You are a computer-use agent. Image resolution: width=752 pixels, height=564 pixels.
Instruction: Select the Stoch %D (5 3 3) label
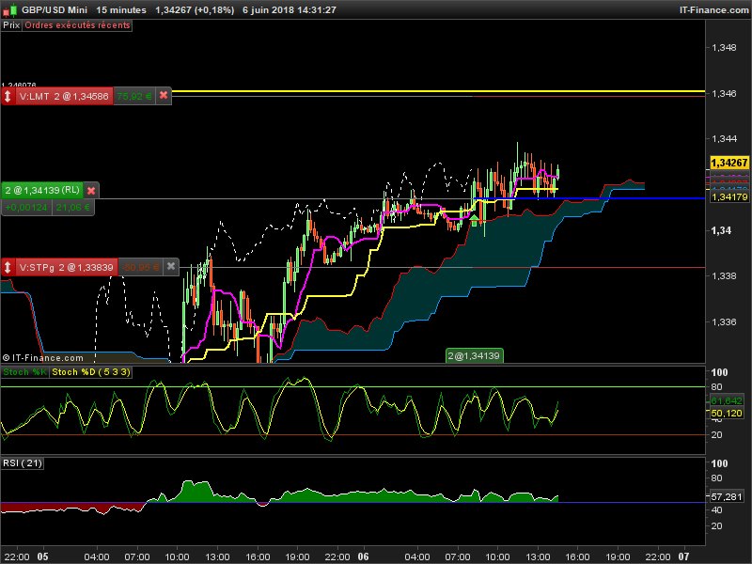click(90, 372)
